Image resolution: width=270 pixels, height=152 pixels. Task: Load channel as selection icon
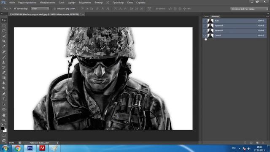[x=245, y=143]
